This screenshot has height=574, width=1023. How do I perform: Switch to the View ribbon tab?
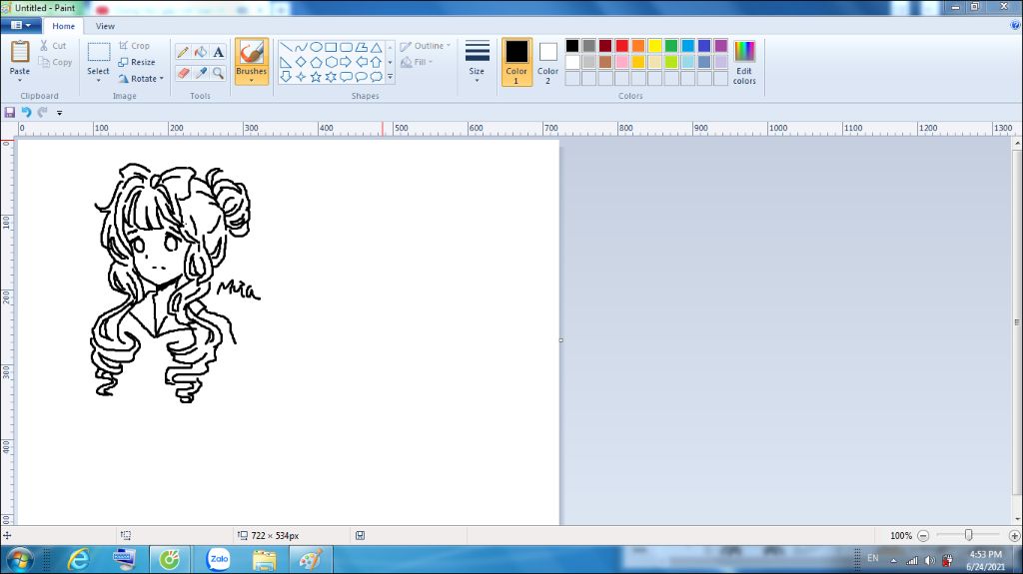105,26
